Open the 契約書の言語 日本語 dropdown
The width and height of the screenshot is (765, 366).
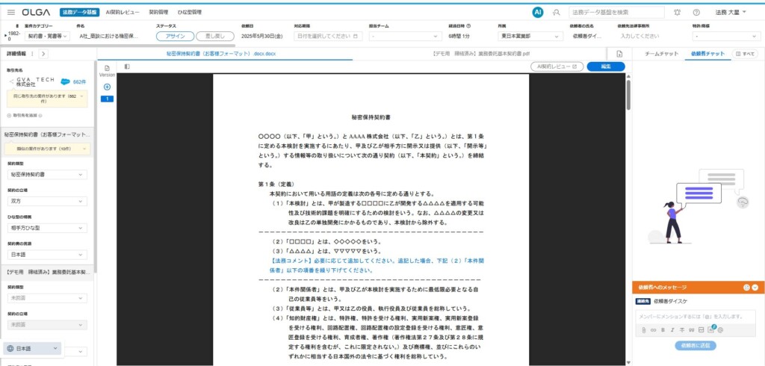click(x=47, y=255)
